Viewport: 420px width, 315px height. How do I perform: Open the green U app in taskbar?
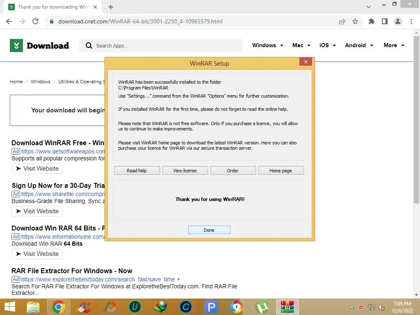point(135,307)
